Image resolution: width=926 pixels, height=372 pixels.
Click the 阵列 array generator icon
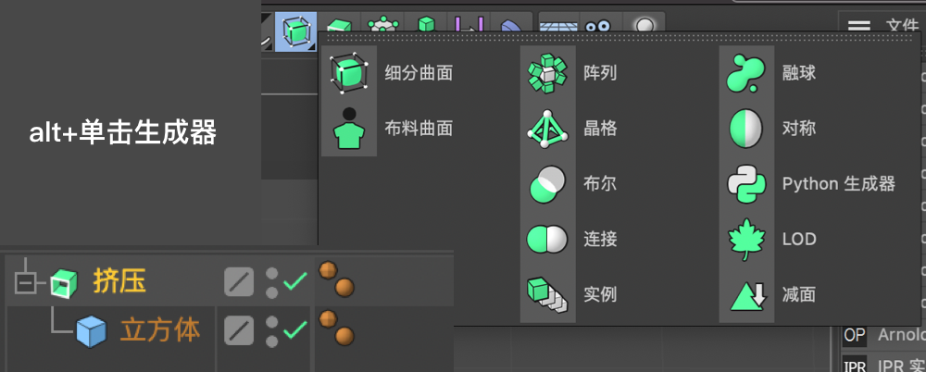coord(546,73)
